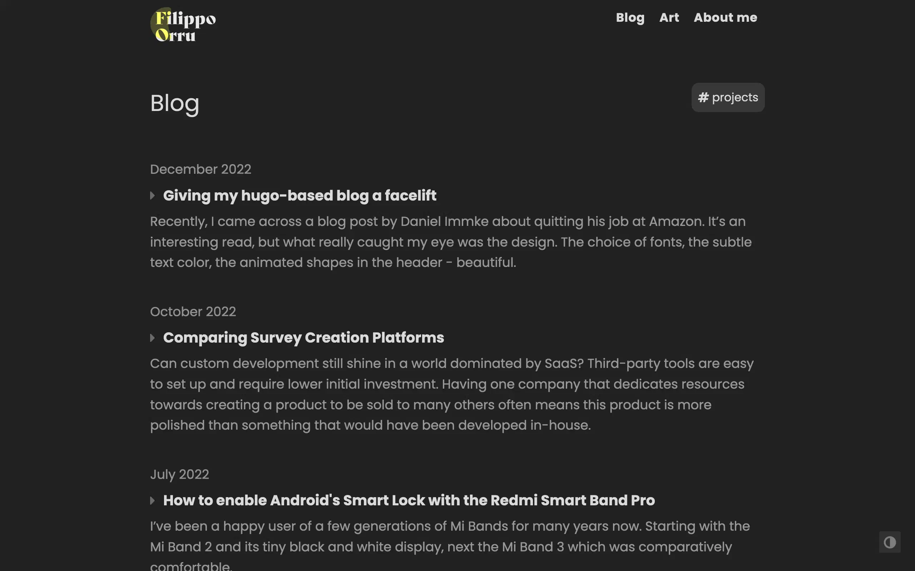Go to the Art page

coord(669,17)
